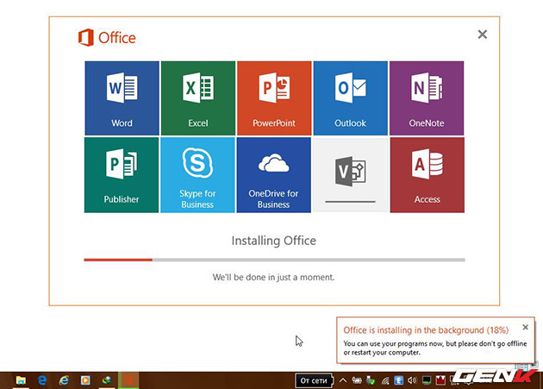Image resolution: width=543 pixels, height=389 pixels.
Task: Close the Office installer window
Action: [x=483, y=35]
